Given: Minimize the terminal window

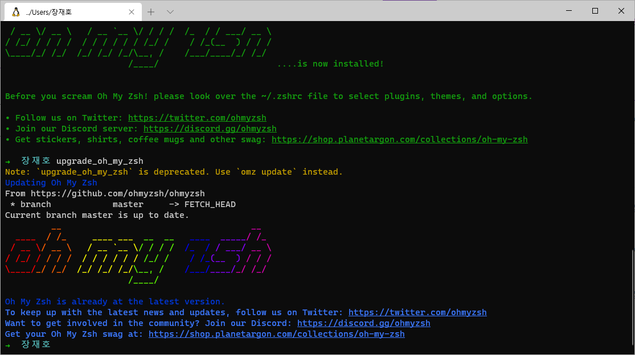Looking at the screenshot, I should click(569, 10).
